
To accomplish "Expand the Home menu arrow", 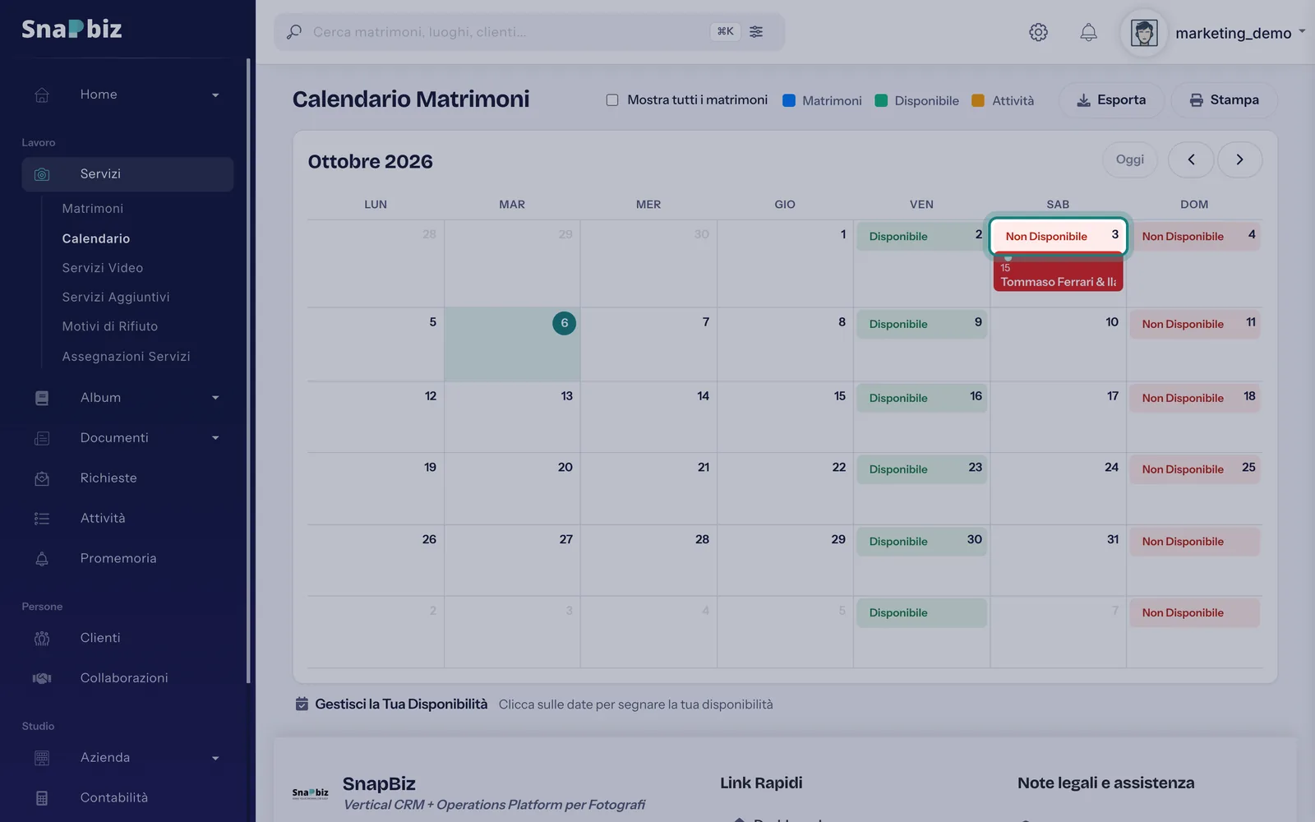I will coord(215,95).
